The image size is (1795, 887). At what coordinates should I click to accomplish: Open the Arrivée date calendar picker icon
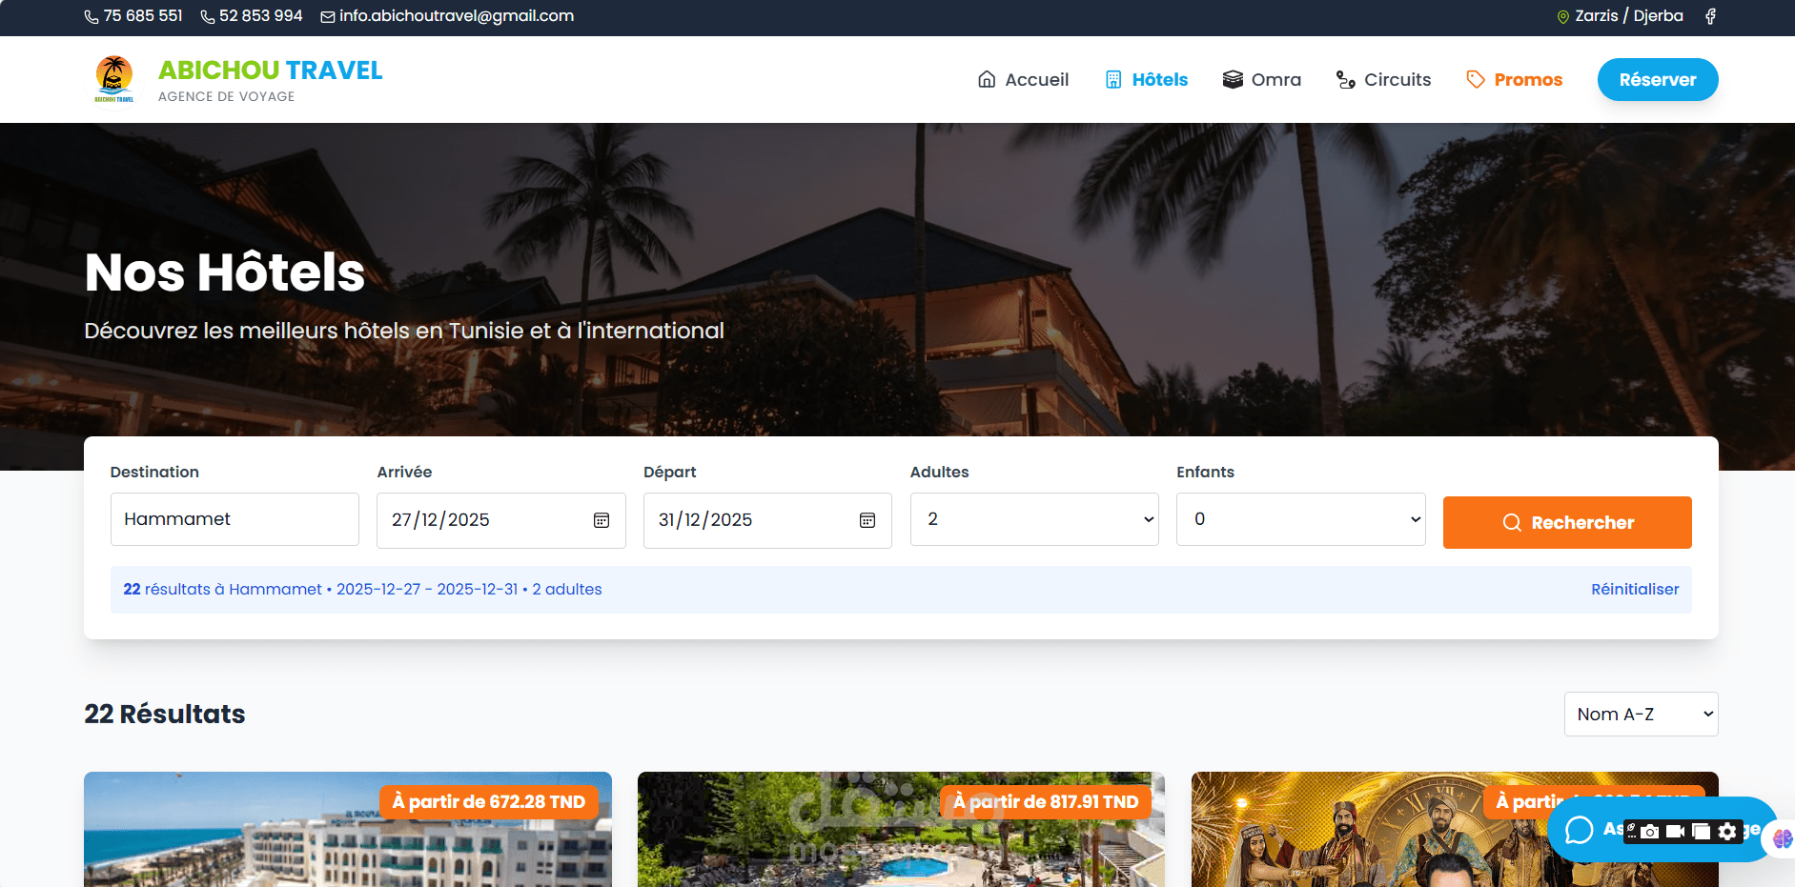(602, 520)
